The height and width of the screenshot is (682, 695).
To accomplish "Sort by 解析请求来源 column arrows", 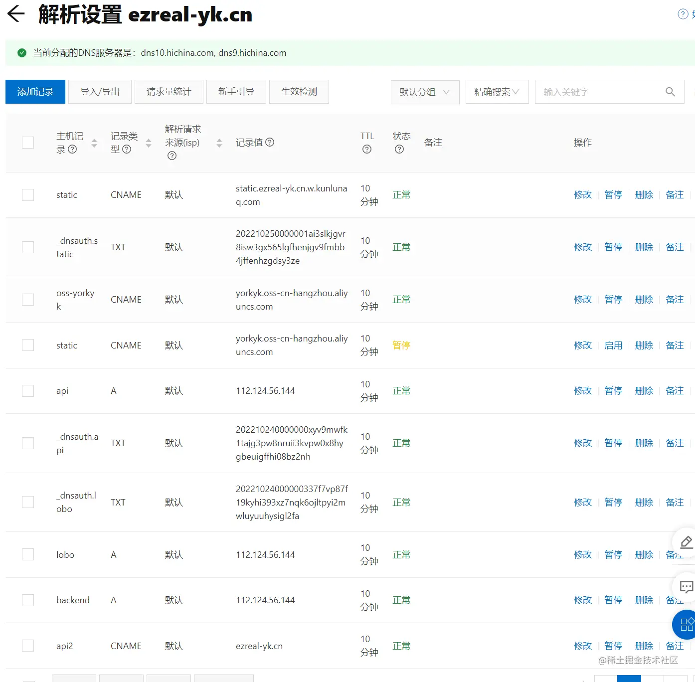I will pos(219,144).
